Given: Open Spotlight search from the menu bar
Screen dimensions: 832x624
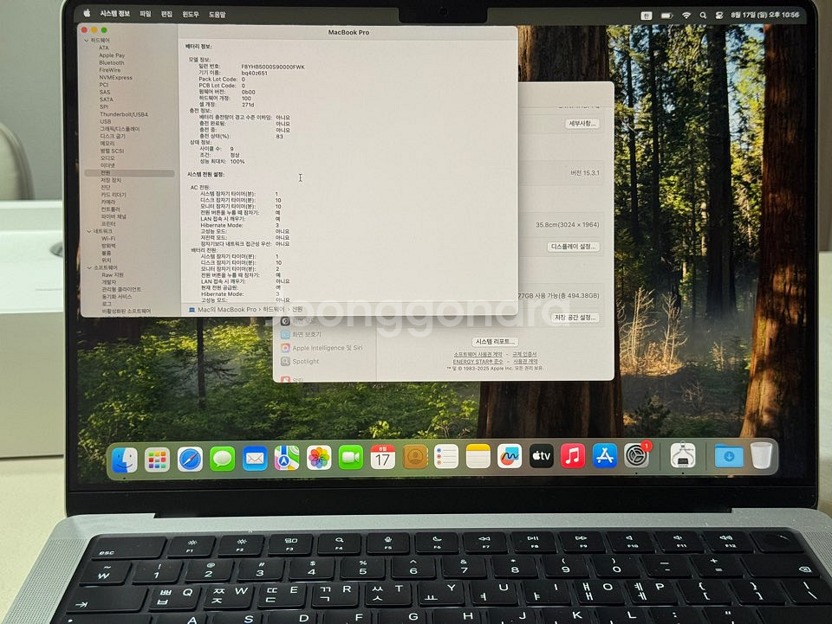Looking at the screenshot, I should point(703,16).
